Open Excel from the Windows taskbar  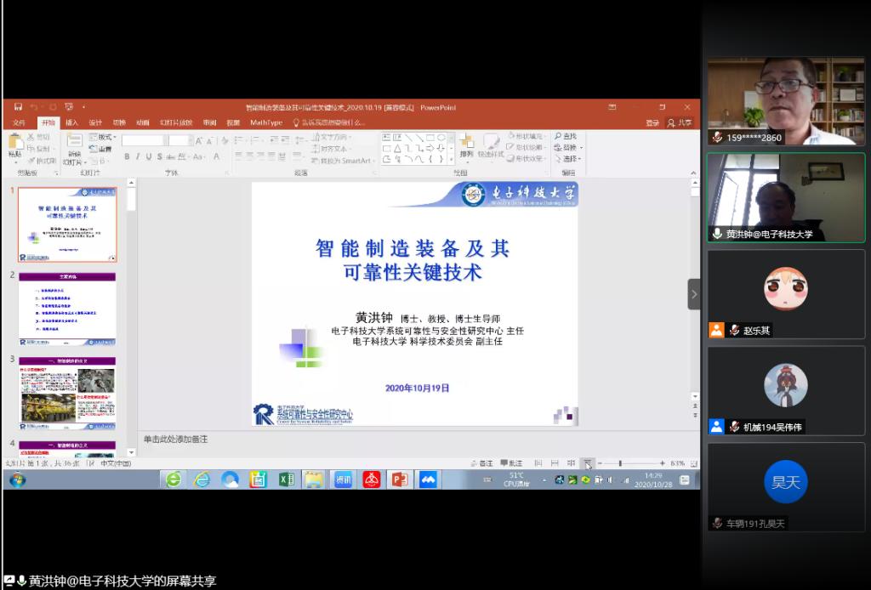click(x=287, y=479)
